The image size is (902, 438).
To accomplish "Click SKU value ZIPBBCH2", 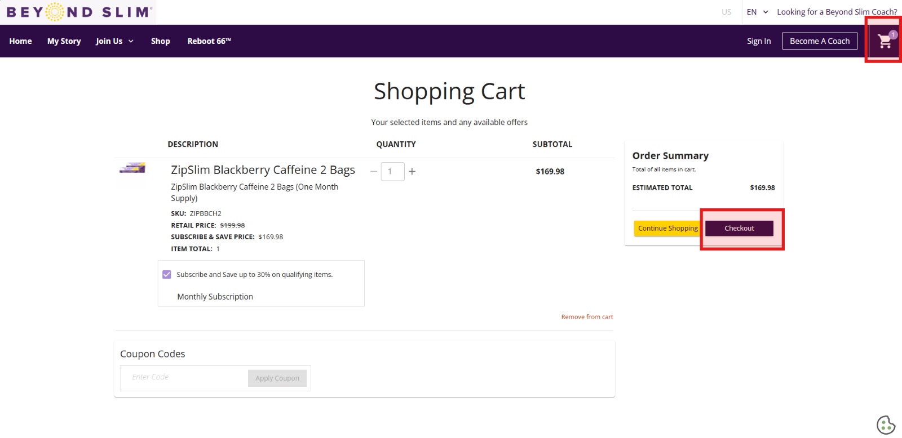I will click(x=205, y=213).
